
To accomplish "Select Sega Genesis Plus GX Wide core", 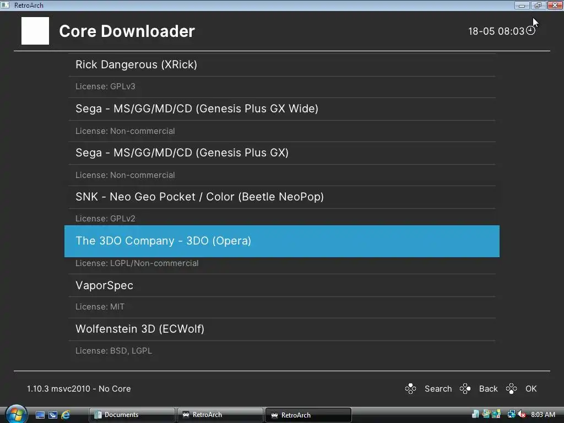I will [282, 109].
